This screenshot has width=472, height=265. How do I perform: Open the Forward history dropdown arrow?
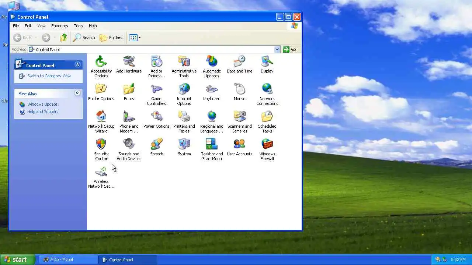coord(55,38)
